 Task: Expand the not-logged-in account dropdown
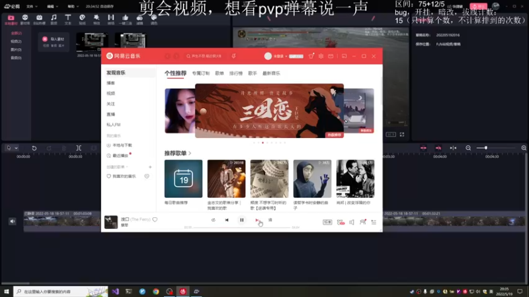point(280,56)
